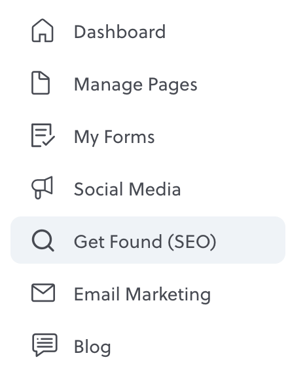288x387 pixels.
Task: Click the Blog speech bubble icon
Action: (x=45, y=345)
